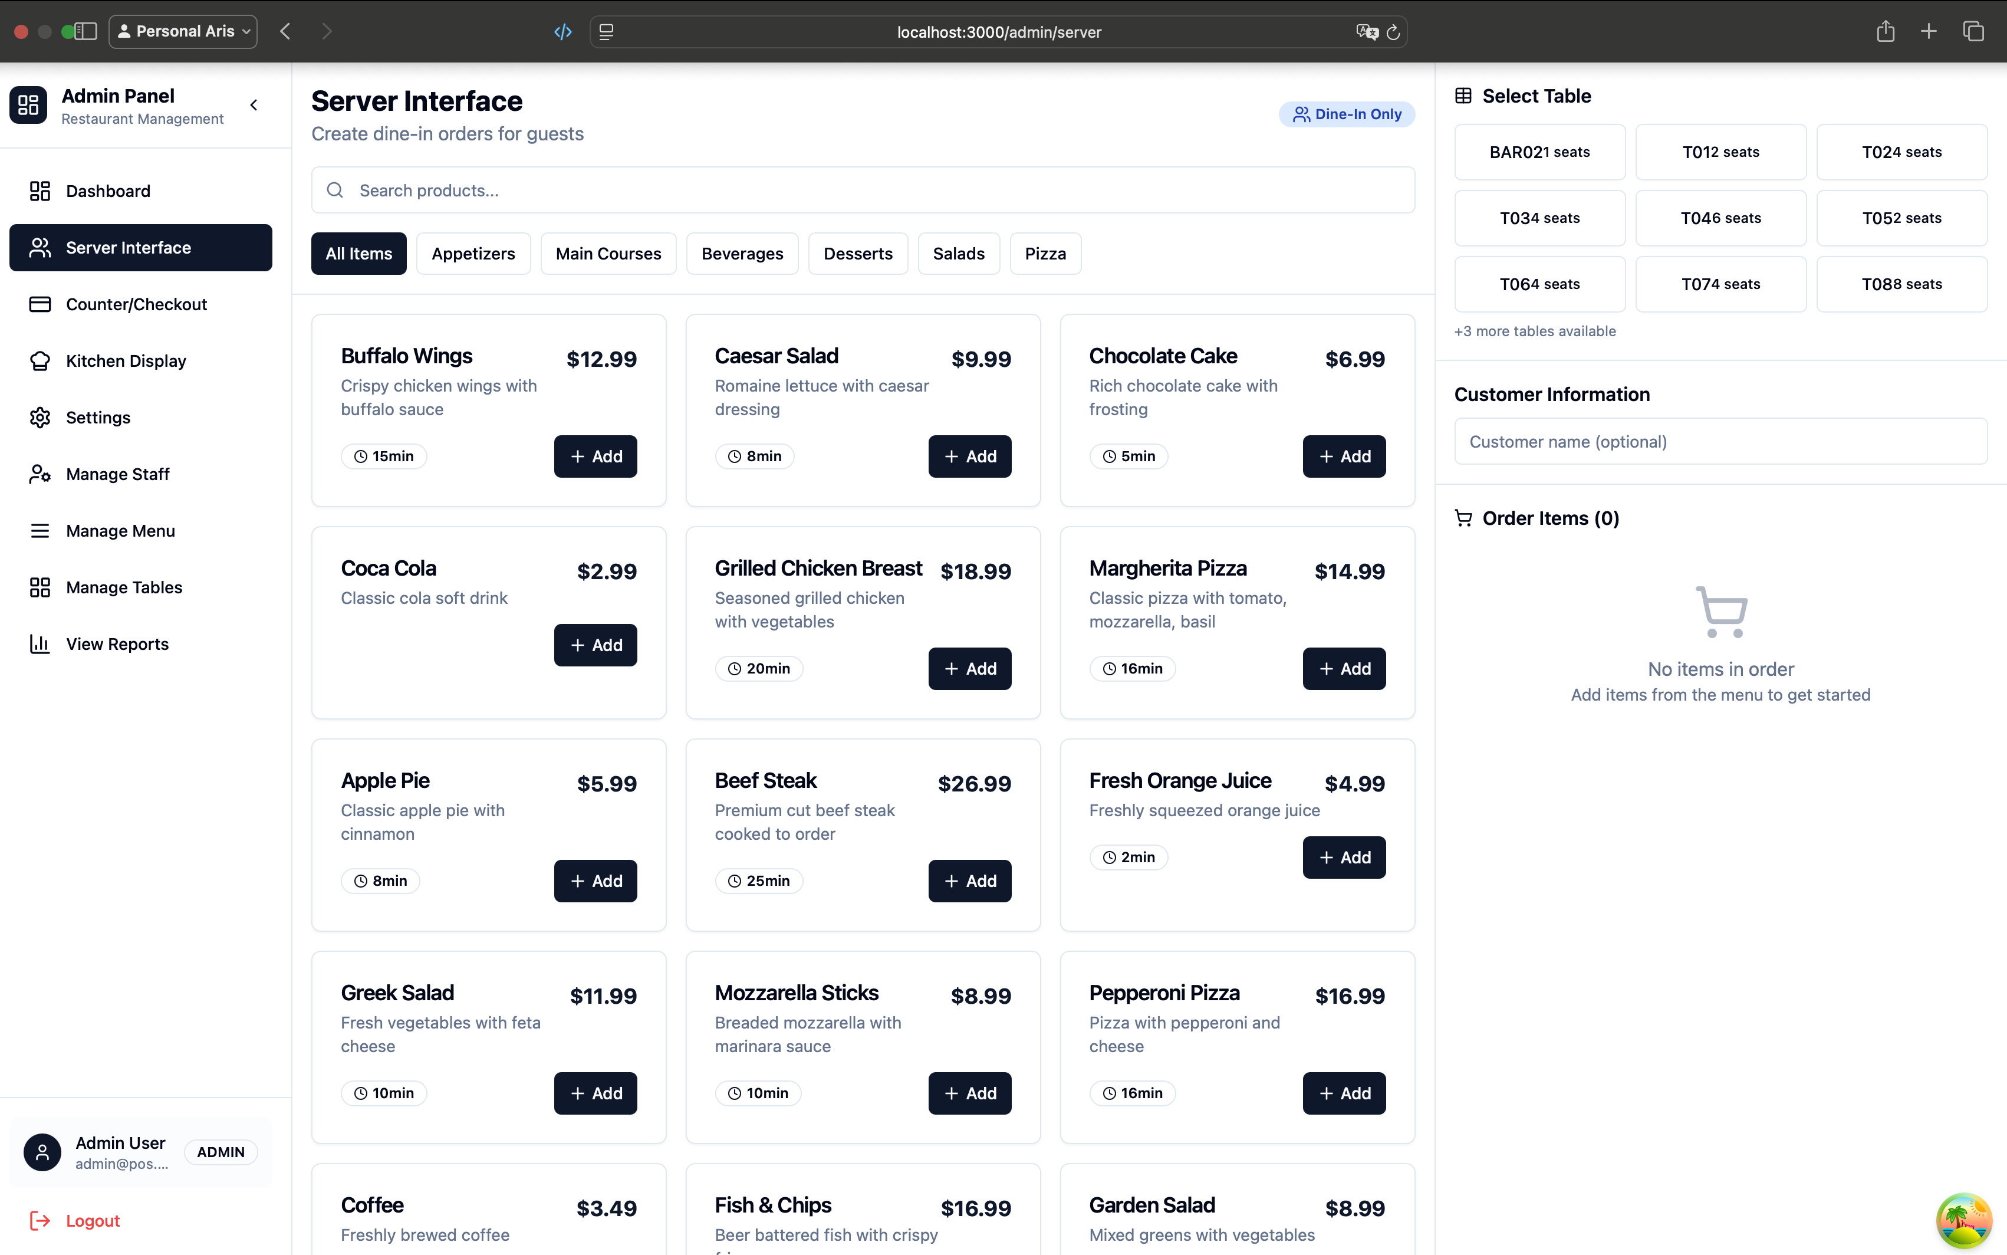Add Margherita Pizza to the order
Screen dimensions: 2007x1255
tap(1344, 669)
